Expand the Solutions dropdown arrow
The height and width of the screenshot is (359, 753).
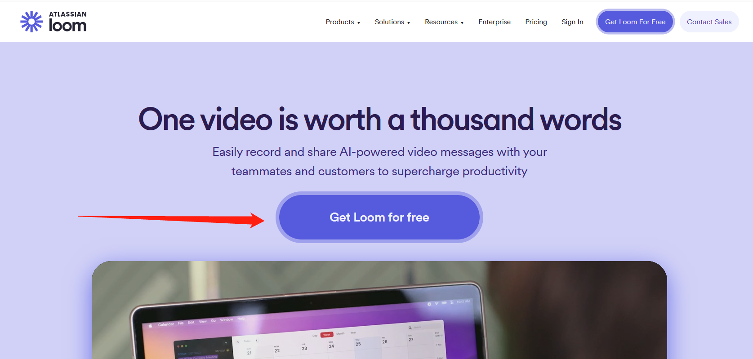(409, 22)
